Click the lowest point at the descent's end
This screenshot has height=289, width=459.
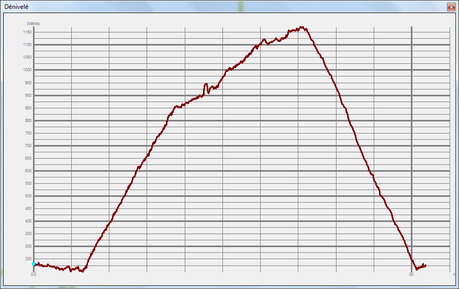(x=417, y=269)
